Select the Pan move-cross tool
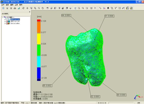The height and width of the screenshot is (104, 144). pyautogui.click(x=27, y=8)
